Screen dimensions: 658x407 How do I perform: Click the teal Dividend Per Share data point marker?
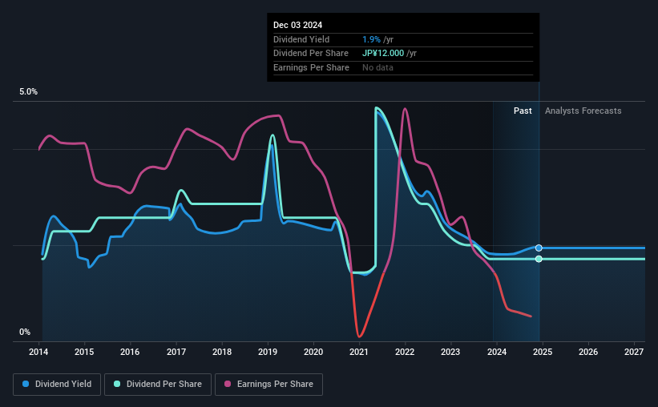pyautogui.click(x=539, y=259)
